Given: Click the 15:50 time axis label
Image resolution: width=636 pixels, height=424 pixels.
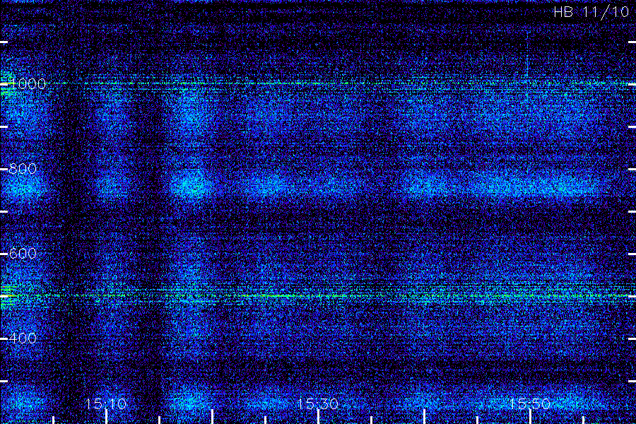Looking at the screenshot, I should [x=530, y=404].
